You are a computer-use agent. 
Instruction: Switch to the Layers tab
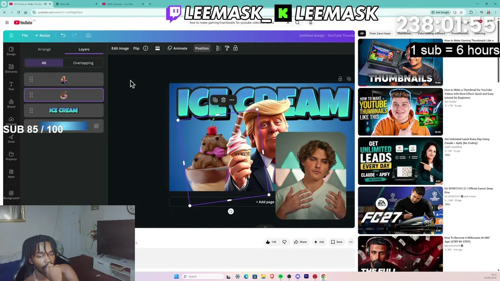coord(84,49)
